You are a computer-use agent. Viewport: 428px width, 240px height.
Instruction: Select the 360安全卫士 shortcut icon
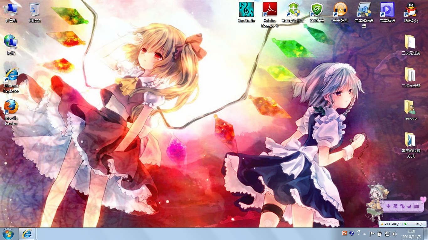[x=293, y=12]
